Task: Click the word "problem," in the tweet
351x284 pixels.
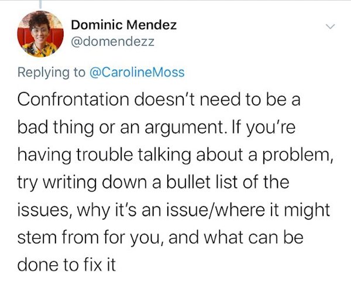Action: tap(298, 156)
